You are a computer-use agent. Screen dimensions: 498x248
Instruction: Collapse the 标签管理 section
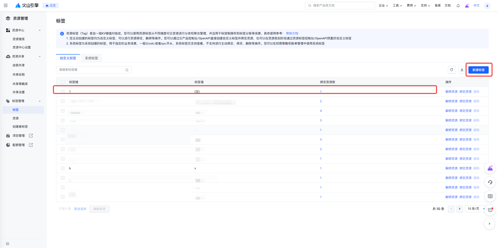coord(40,101)
